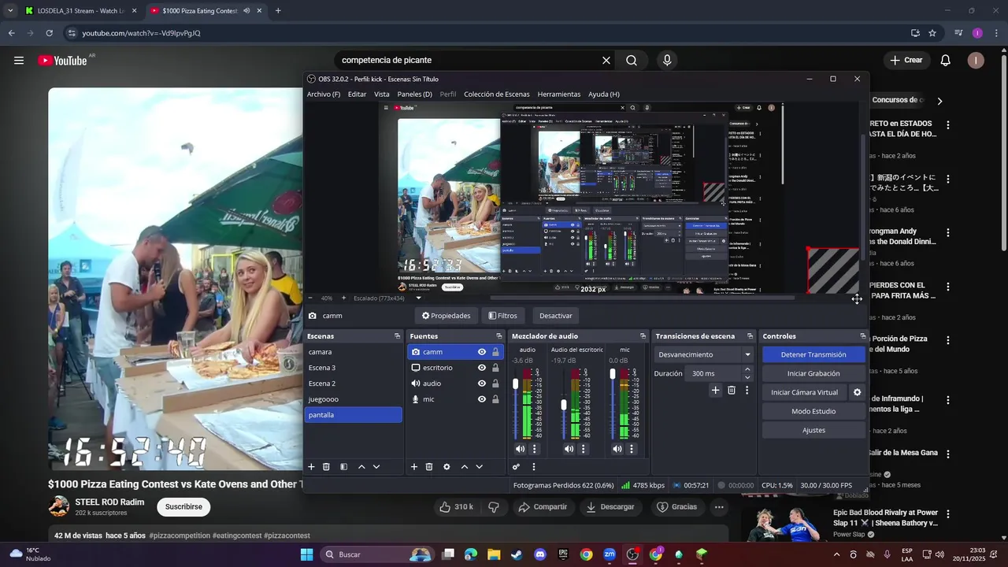
Task: Click Detener Transmisión button
Action: click(813, 354)
